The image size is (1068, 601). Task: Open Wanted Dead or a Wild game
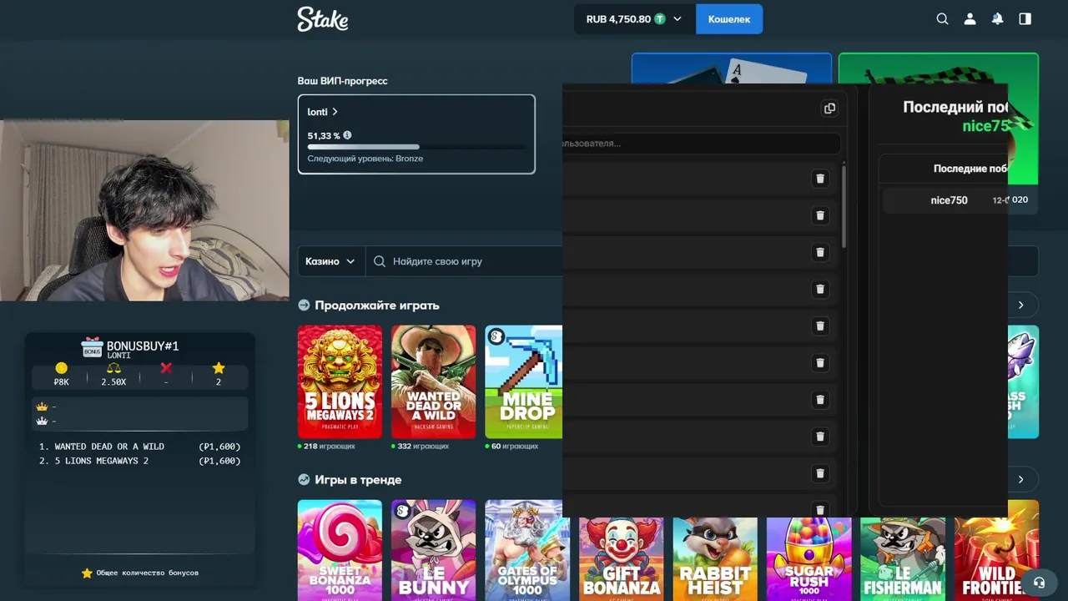[433, 381]
